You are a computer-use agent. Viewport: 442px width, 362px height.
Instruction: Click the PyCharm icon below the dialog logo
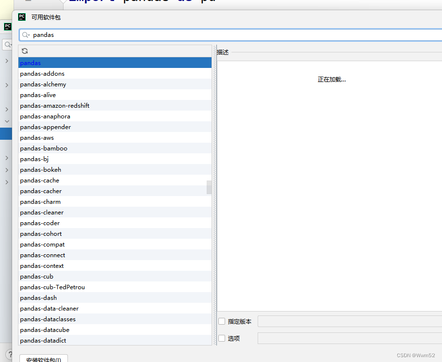[x=7, y=26]
